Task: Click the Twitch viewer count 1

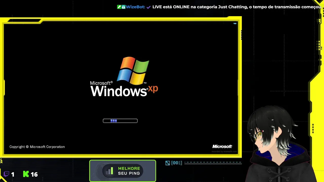Action: [13, 174]
